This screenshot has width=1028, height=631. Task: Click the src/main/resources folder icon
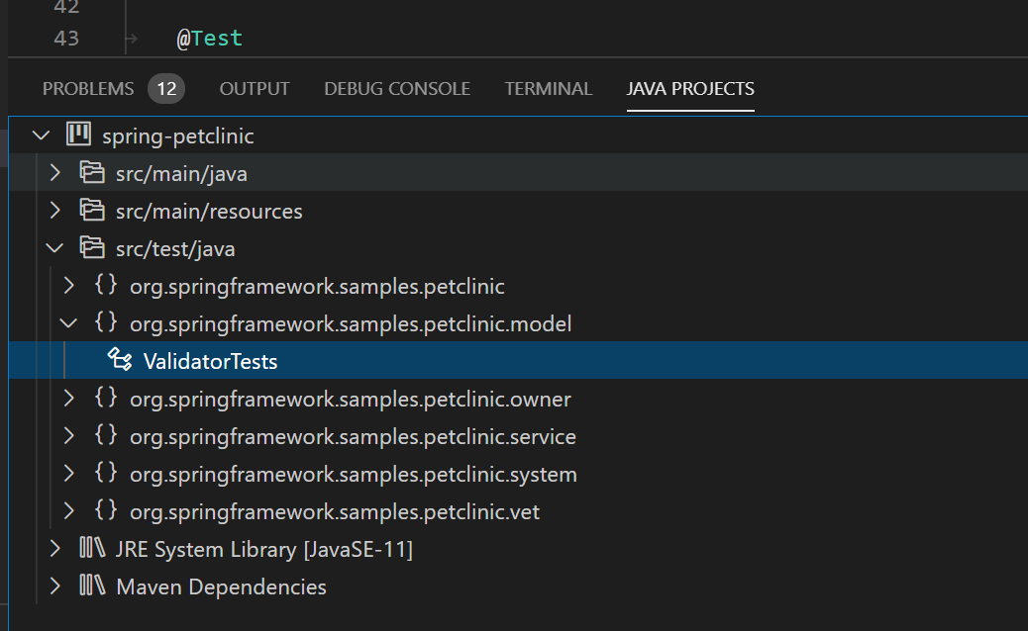point(92,210)
